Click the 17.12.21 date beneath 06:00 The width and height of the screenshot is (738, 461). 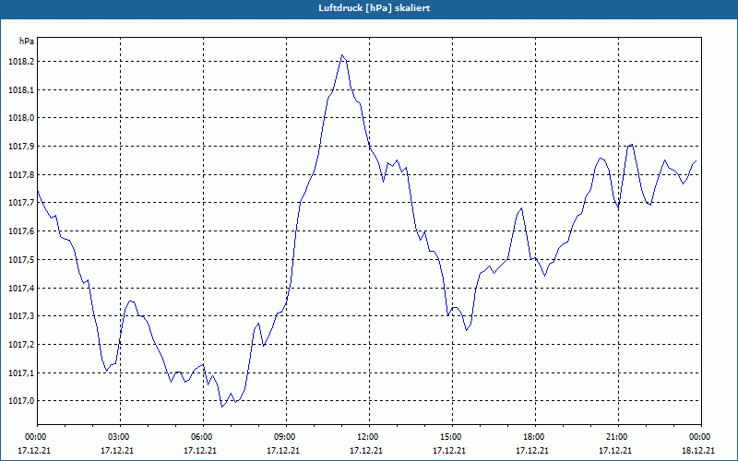click(200, 451)
